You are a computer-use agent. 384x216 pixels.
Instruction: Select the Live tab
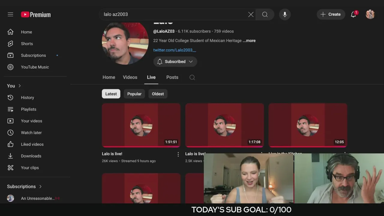(151, 77)
